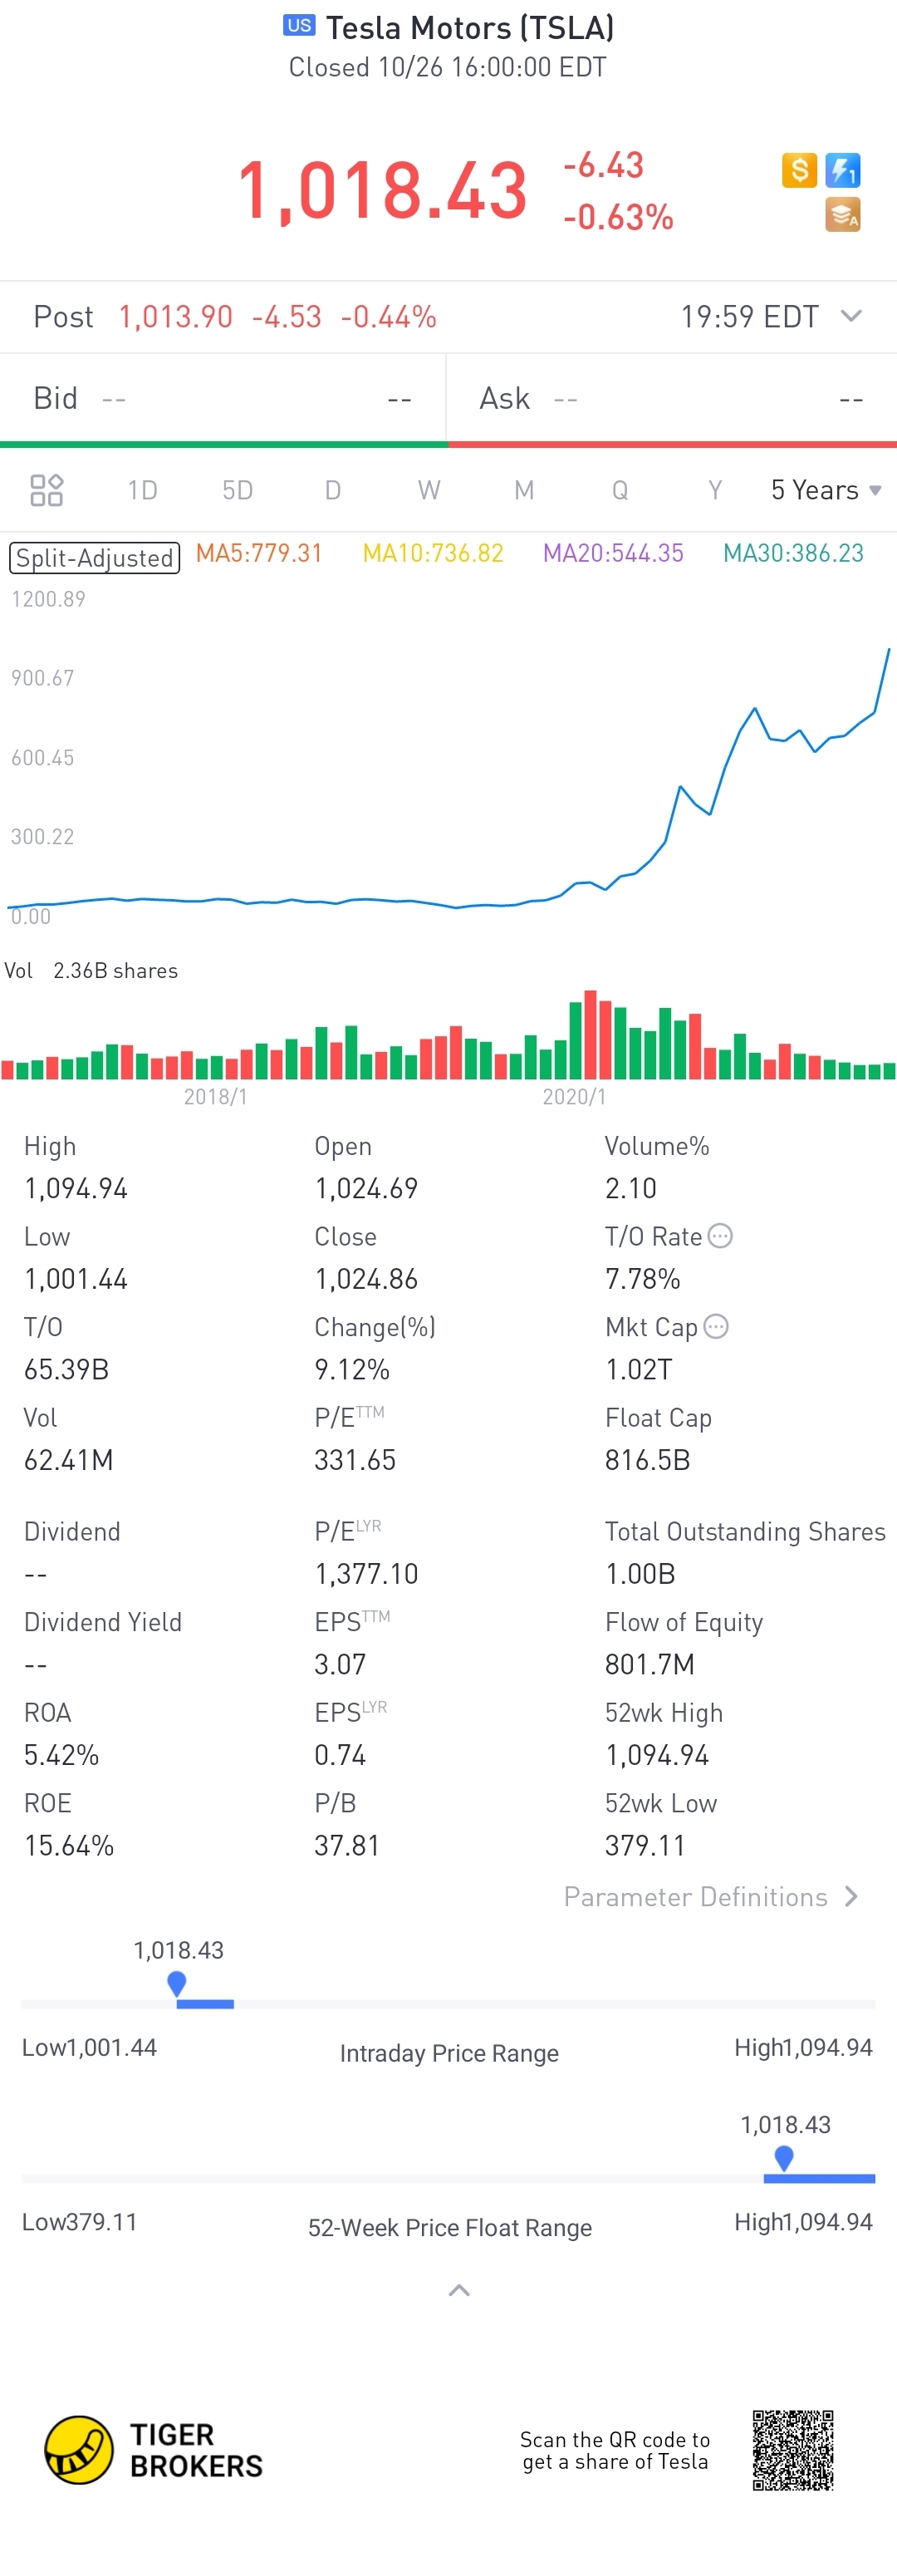Tap the Tesla Motors (TSLA) title
The image size is (897, 2576).
tap(470, 27)
